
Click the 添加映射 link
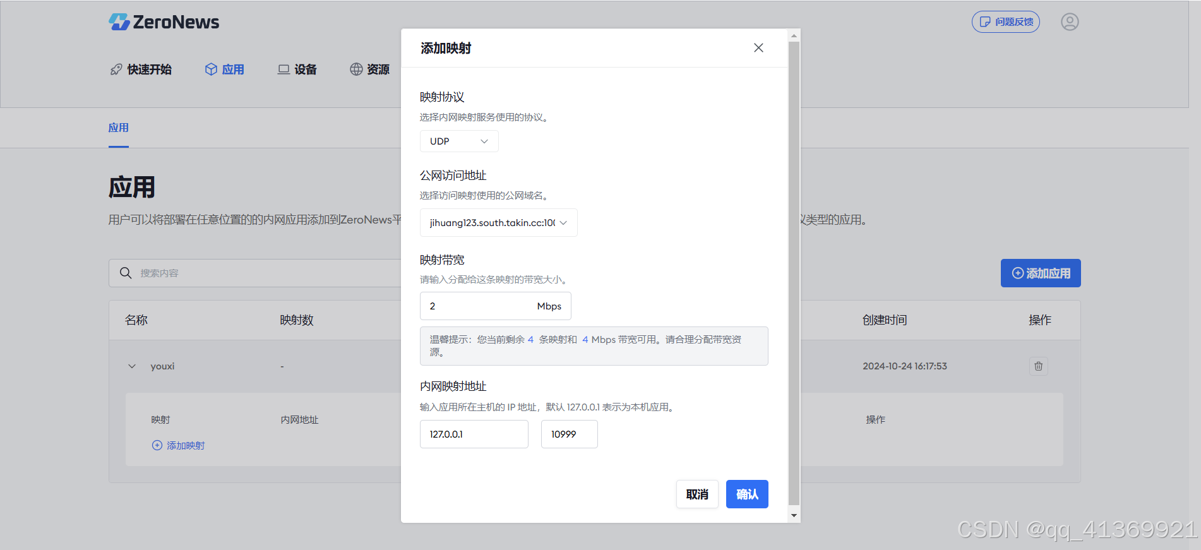(179, 446)
